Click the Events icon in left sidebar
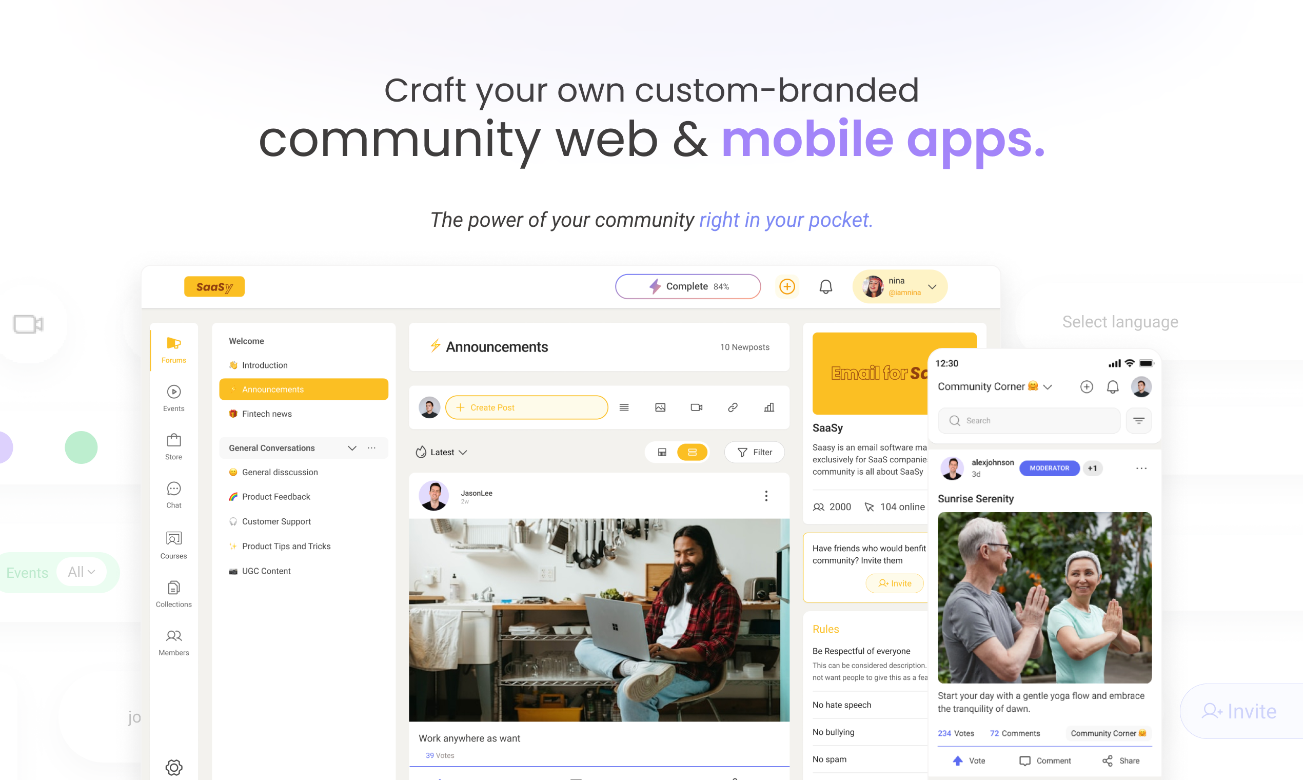Viewport: 1303px width, 780px height. 173,392
